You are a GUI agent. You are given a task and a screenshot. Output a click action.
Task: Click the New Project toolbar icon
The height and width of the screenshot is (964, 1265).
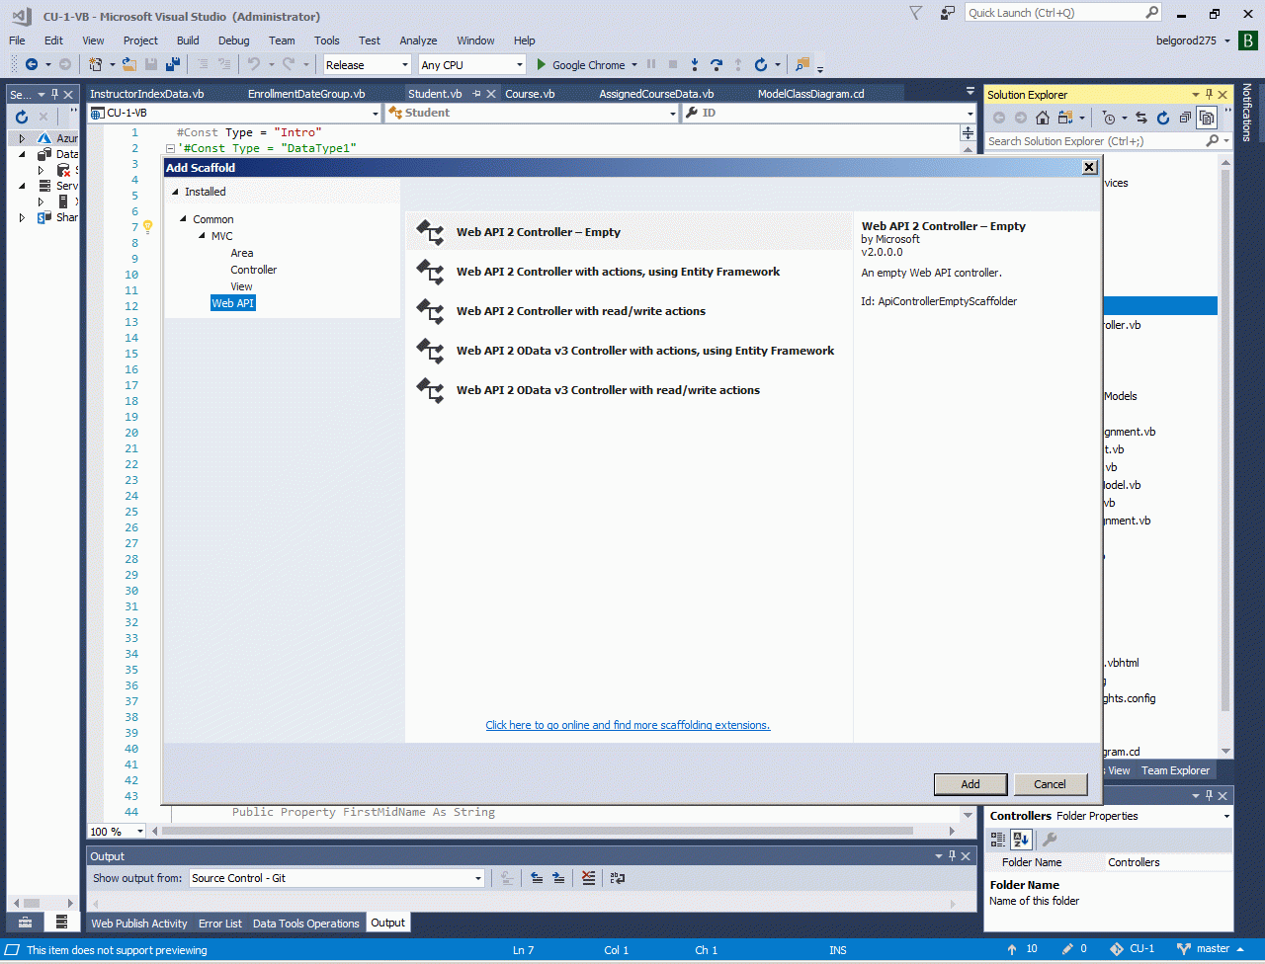pyautogui.click(x=96, y=64)
